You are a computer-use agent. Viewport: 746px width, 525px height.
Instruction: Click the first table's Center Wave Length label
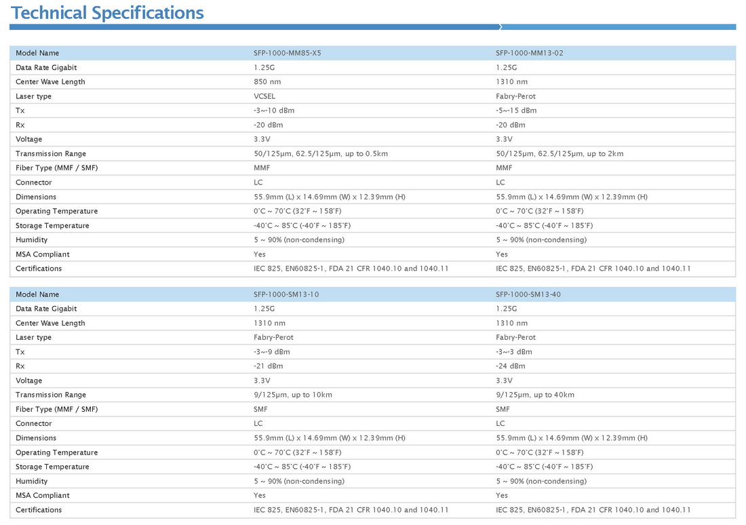pyautogui.click(x=50, y=82)
